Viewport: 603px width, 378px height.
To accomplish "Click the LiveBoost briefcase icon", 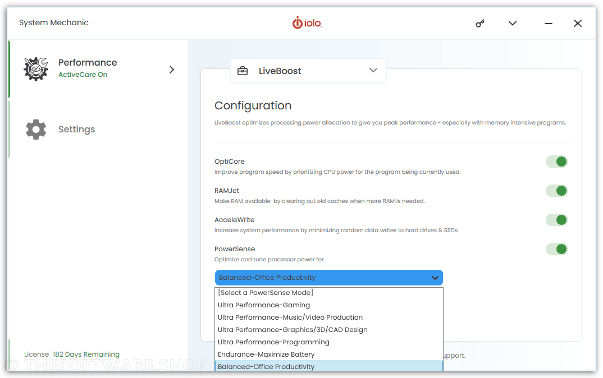I will 243,71.
